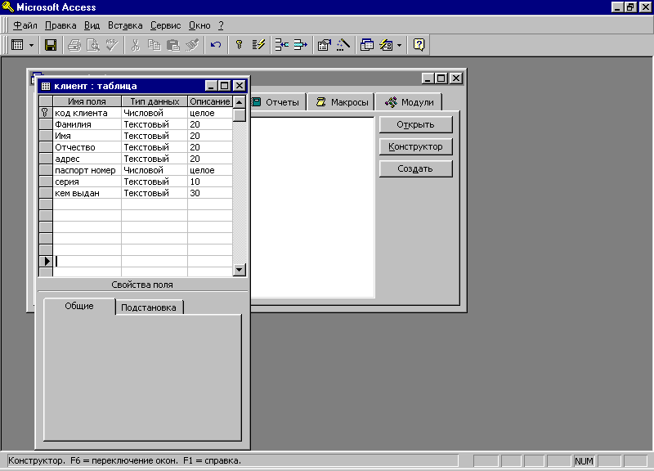Select the Подстановка tab
This screenshot has height=471, width=654.
click(x=149, y=307)
